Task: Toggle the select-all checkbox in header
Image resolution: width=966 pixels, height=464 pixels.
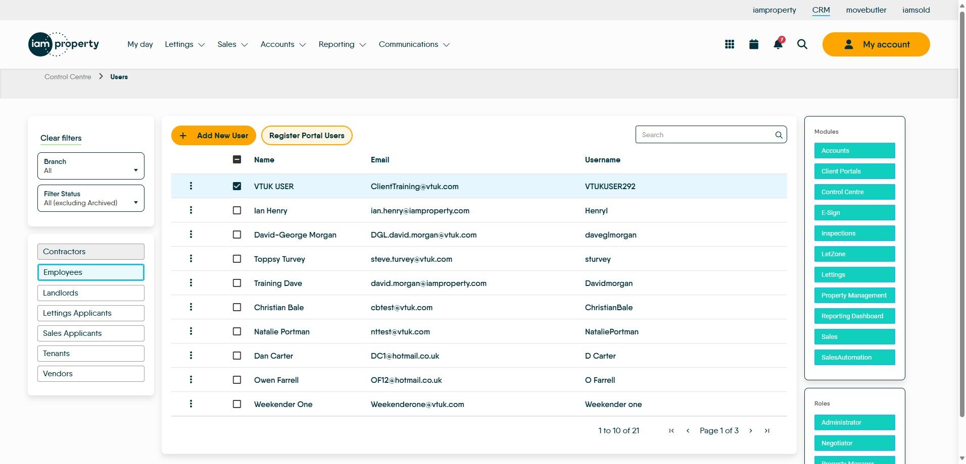Action: 237,160
